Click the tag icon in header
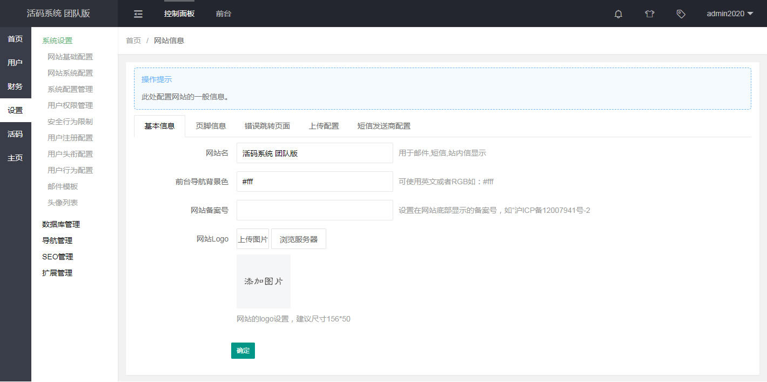 681,14
